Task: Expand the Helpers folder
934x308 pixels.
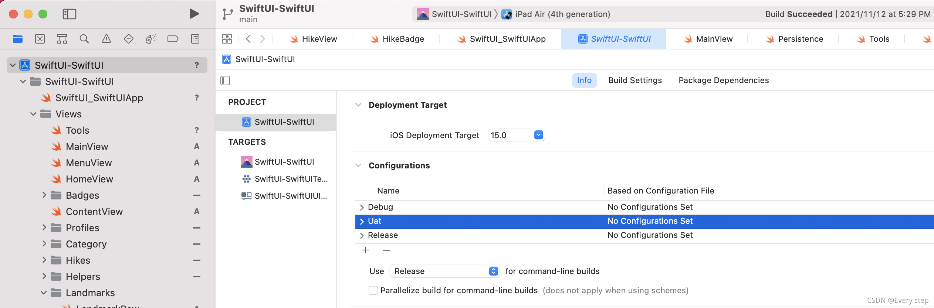Action: coord(44,276)
